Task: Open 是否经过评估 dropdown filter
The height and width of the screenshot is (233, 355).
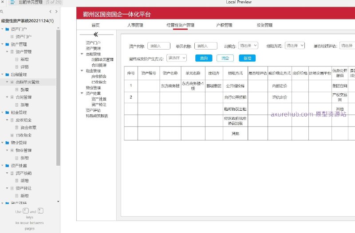Action: (x=347, y=46)
